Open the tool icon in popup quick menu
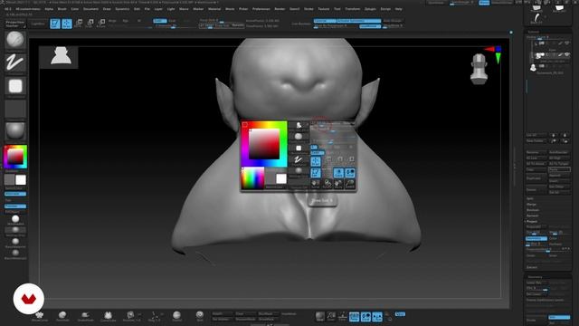Image resolution: width=579 pixels, height=326 pixels. 299,126
